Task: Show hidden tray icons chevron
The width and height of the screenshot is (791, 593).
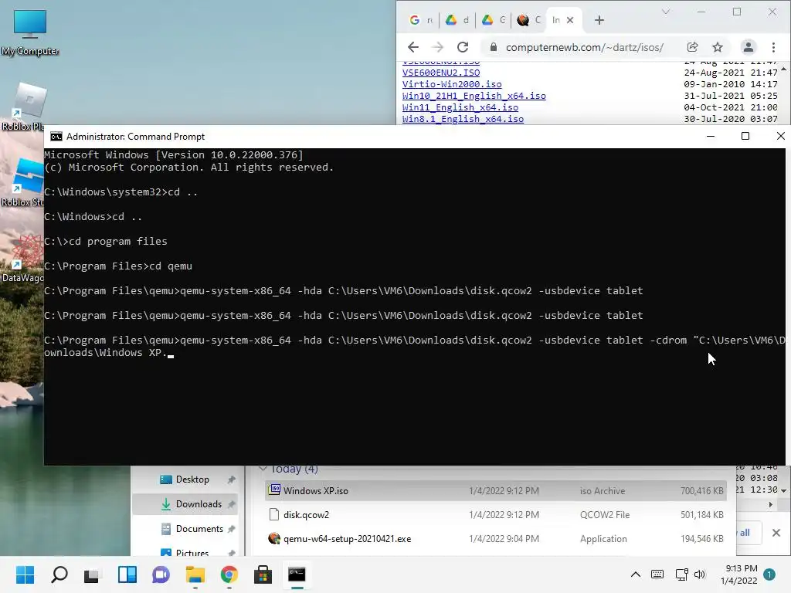Action: 636,574
